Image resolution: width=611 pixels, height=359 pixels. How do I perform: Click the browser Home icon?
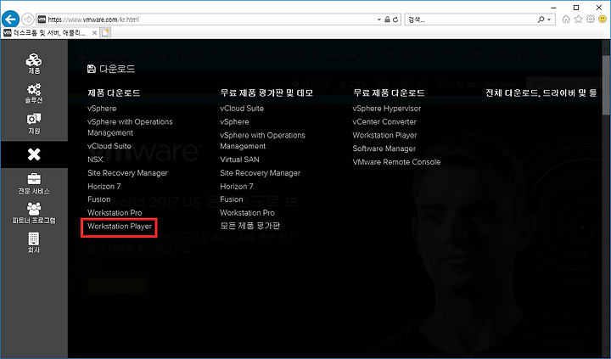[566, 20]
